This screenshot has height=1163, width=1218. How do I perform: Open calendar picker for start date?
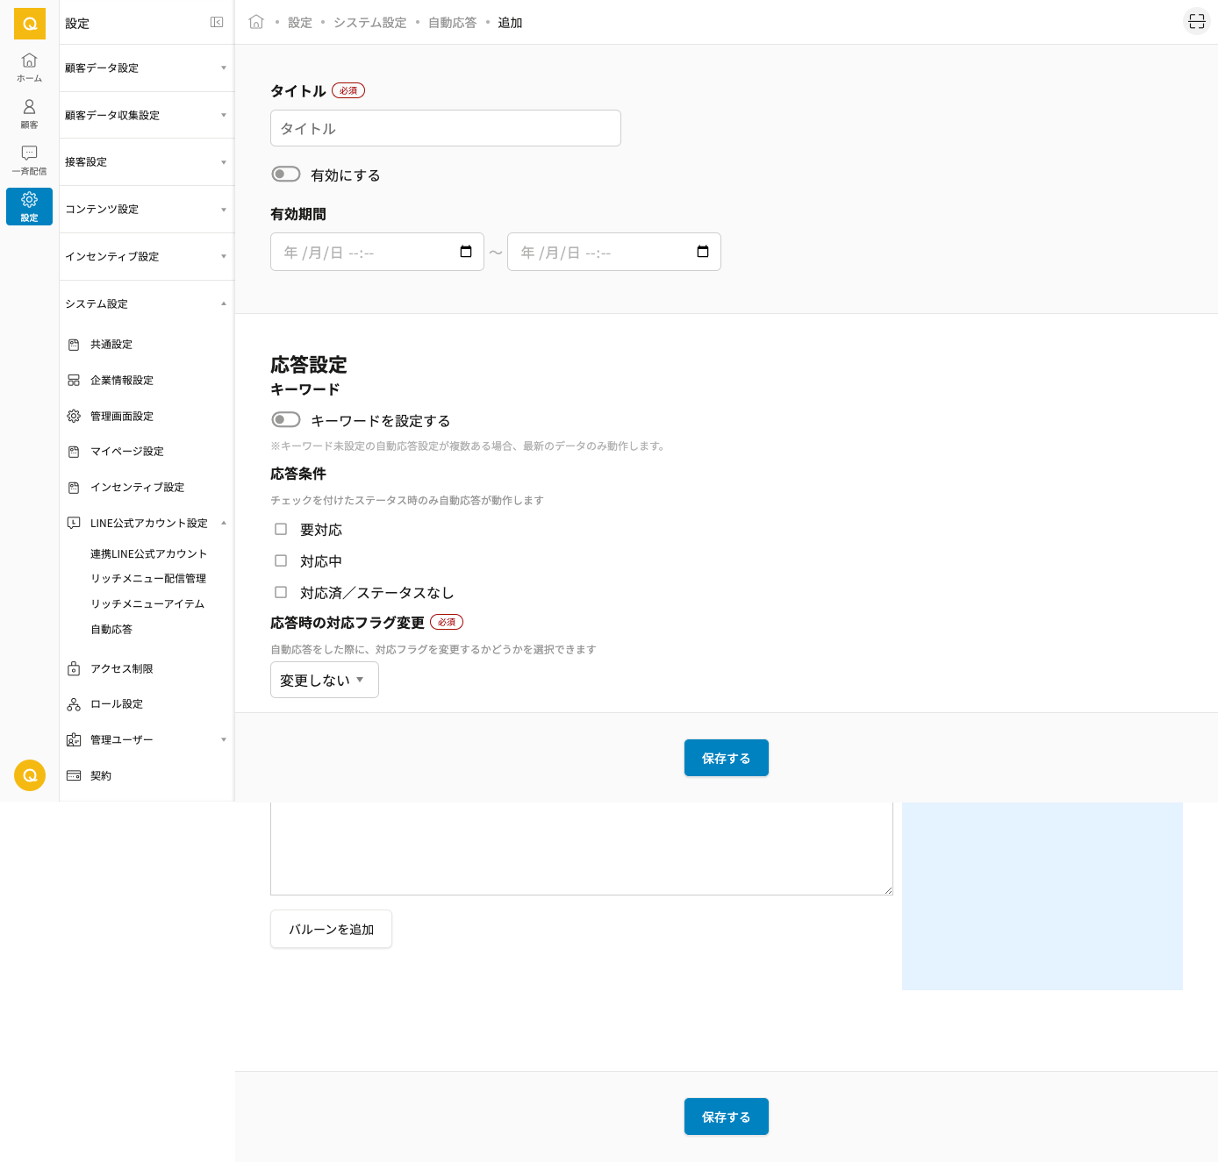[466, 252]
